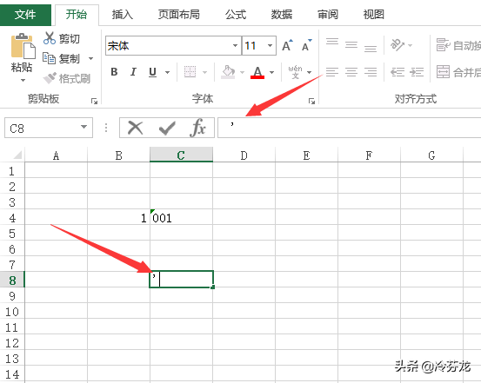Open the Name Box dropdown arrow

pyautogui.click(x=84, y=127)
